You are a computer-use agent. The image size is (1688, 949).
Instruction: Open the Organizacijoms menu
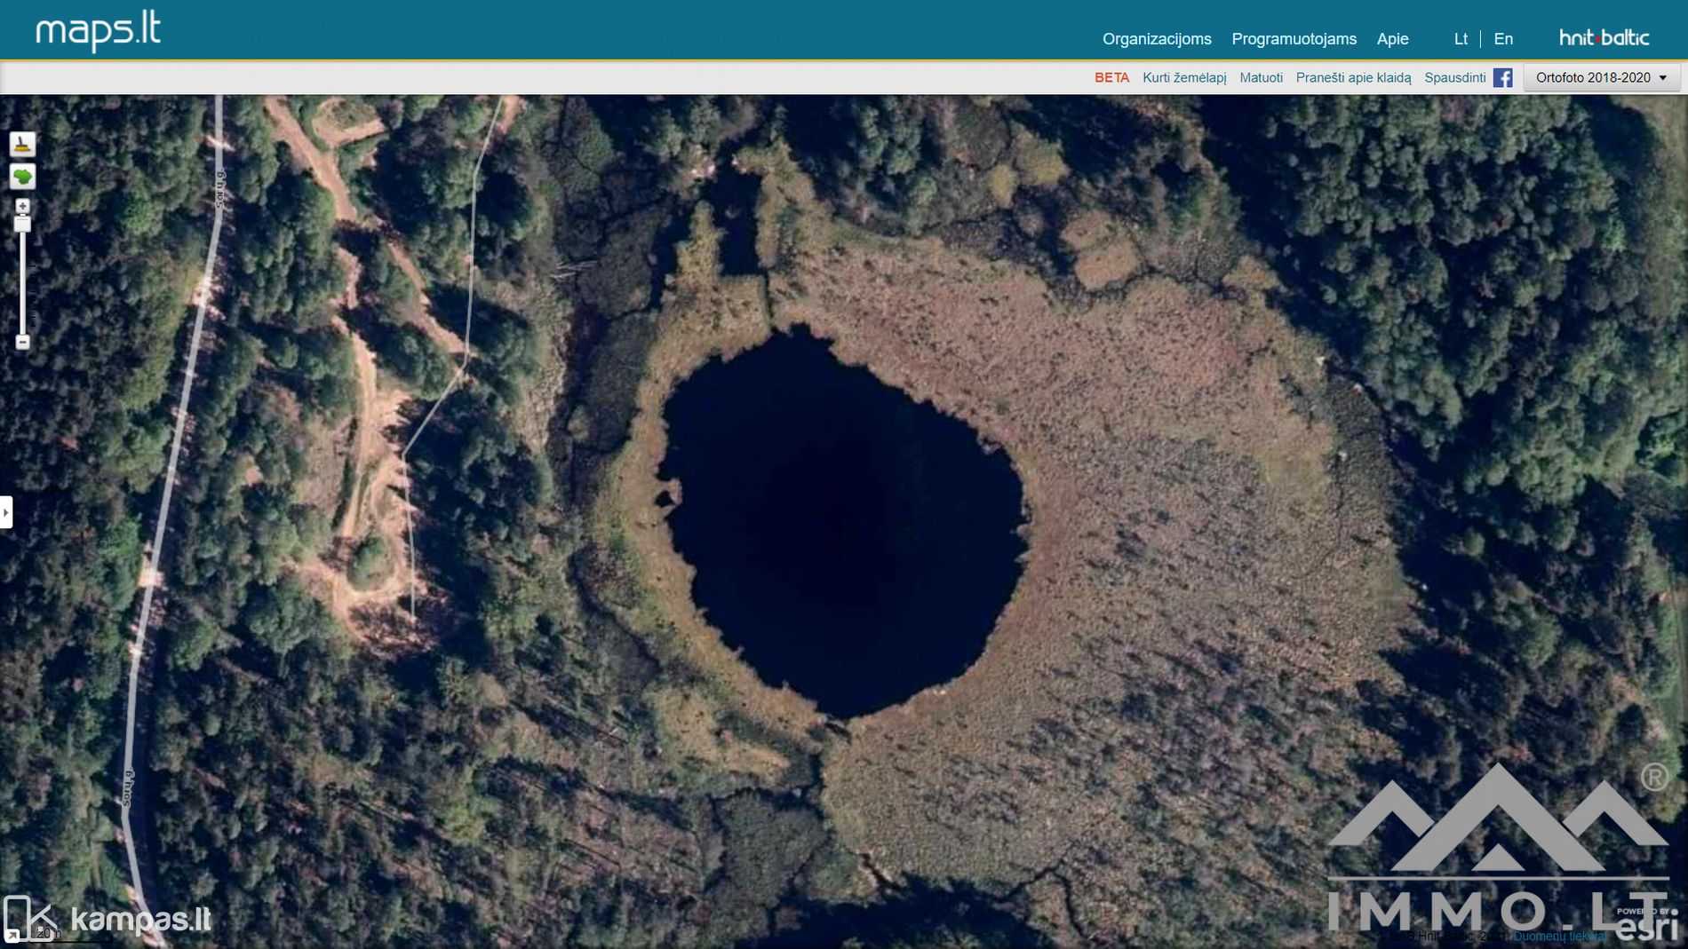[x=1157, y=39]
